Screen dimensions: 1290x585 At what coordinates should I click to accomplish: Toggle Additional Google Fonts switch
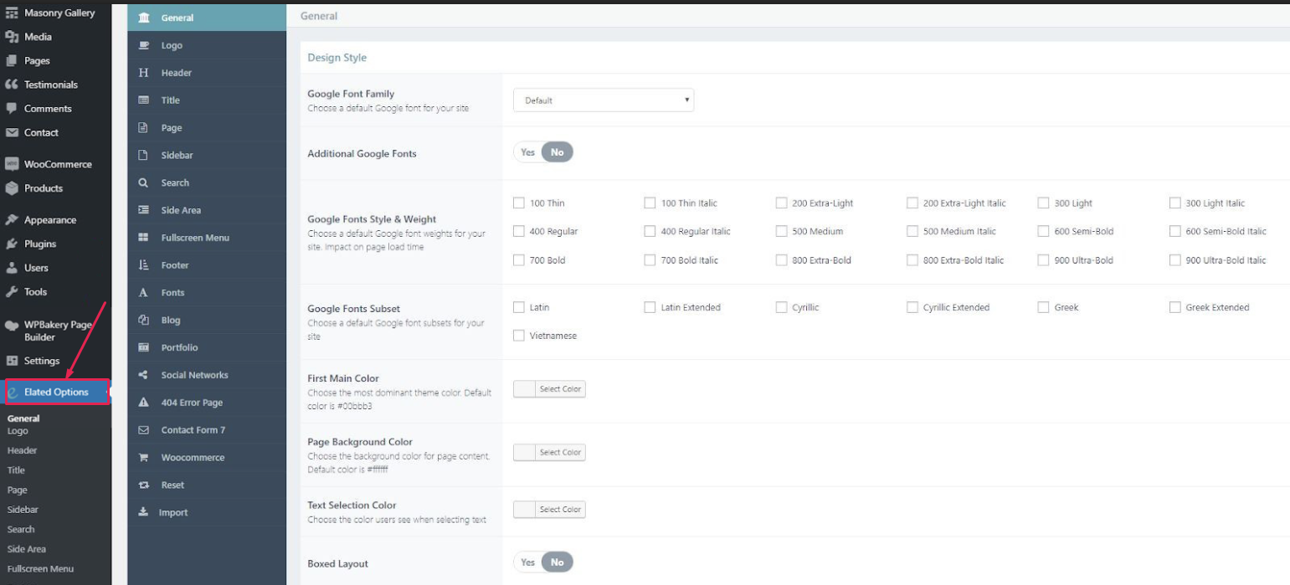click(x=542, y=152)
